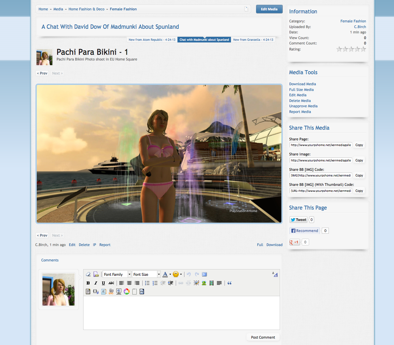Click the smiley face icon

tap(176, 274)
